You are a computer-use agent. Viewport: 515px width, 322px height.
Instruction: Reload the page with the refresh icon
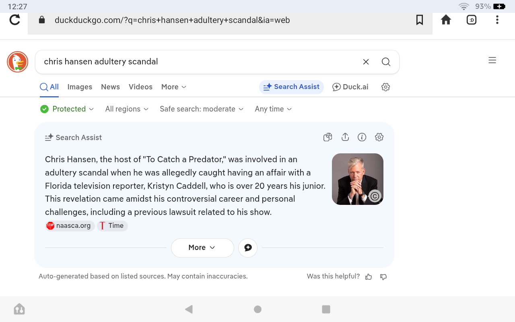coord(15,20)
